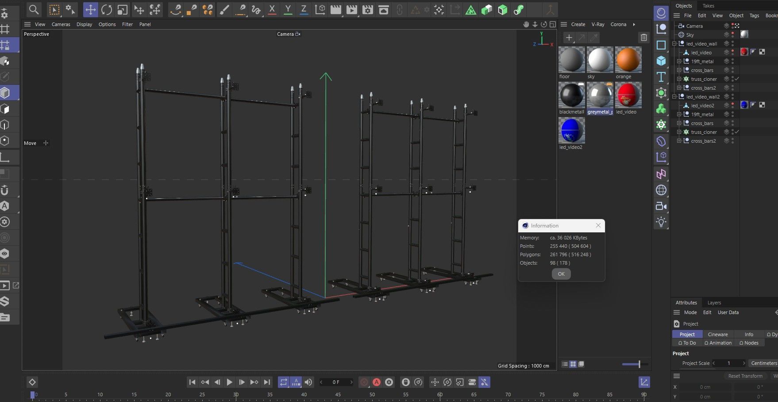
Task: Toggle Autokeying button
Action: tap(377, 382)
